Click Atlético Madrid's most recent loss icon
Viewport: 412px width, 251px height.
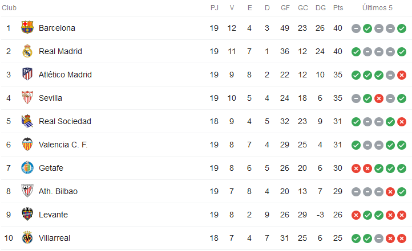coord(402,75)
